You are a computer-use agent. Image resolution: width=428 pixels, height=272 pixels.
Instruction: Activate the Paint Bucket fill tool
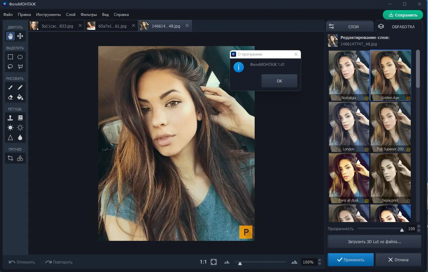tap(20, 97)
